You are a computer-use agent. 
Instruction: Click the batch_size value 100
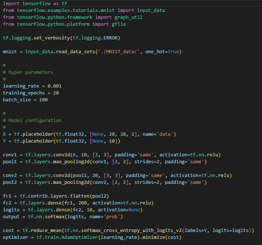tap(44, 100)
